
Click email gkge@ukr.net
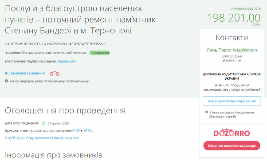[x=232, y=60]
